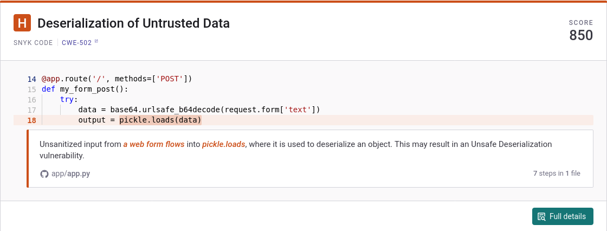Click the SCORE label above 850
The height and width of the screenshot is (231, 607).
click(x=581, y=23)
